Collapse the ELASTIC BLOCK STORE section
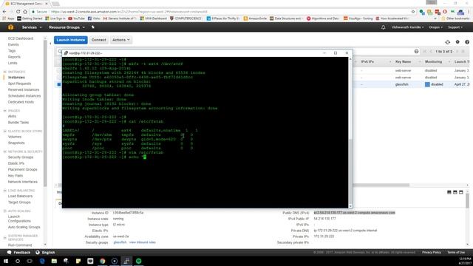 (x=5, y=132)
